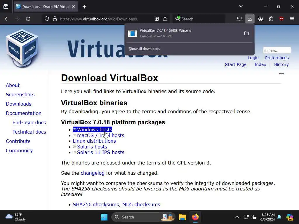Click the Linux distributions link
The height and width of the screenshot is (224, 299).
tap(94, 141)
